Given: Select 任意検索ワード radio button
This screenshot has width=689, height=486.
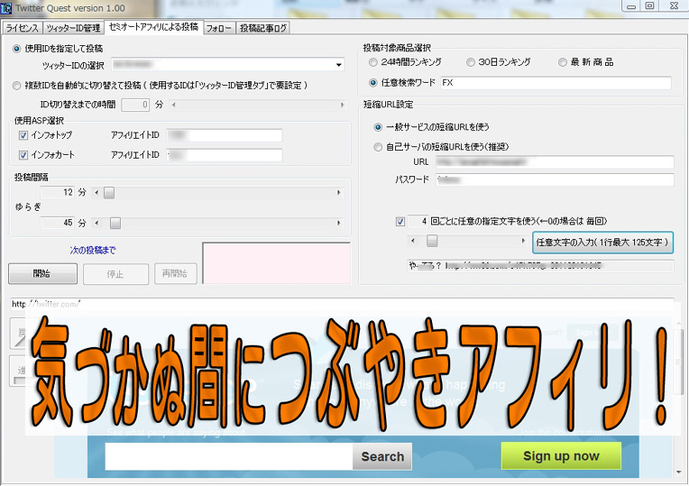Looking at the screenshot, I should pyautogui.click(x=373, y=83).
